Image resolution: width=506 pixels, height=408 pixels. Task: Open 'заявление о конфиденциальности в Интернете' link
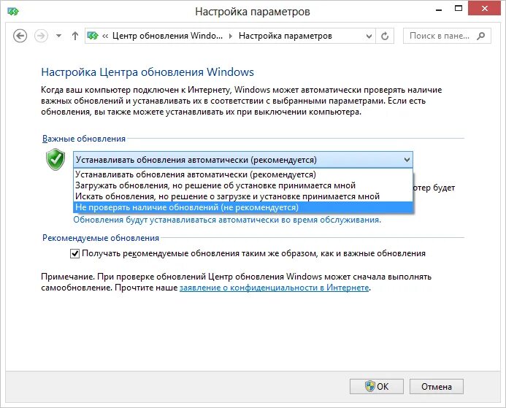point(275,288)
